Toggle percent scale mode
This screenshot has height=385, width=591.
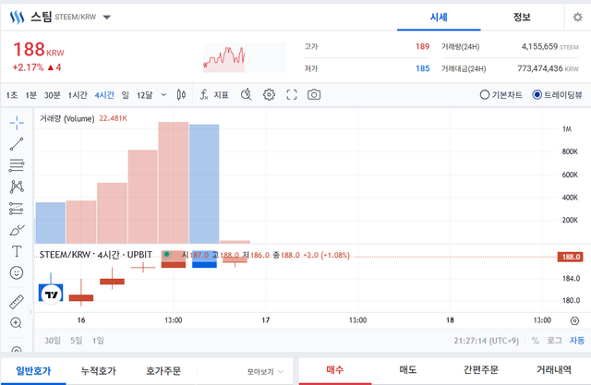[536, 341]
